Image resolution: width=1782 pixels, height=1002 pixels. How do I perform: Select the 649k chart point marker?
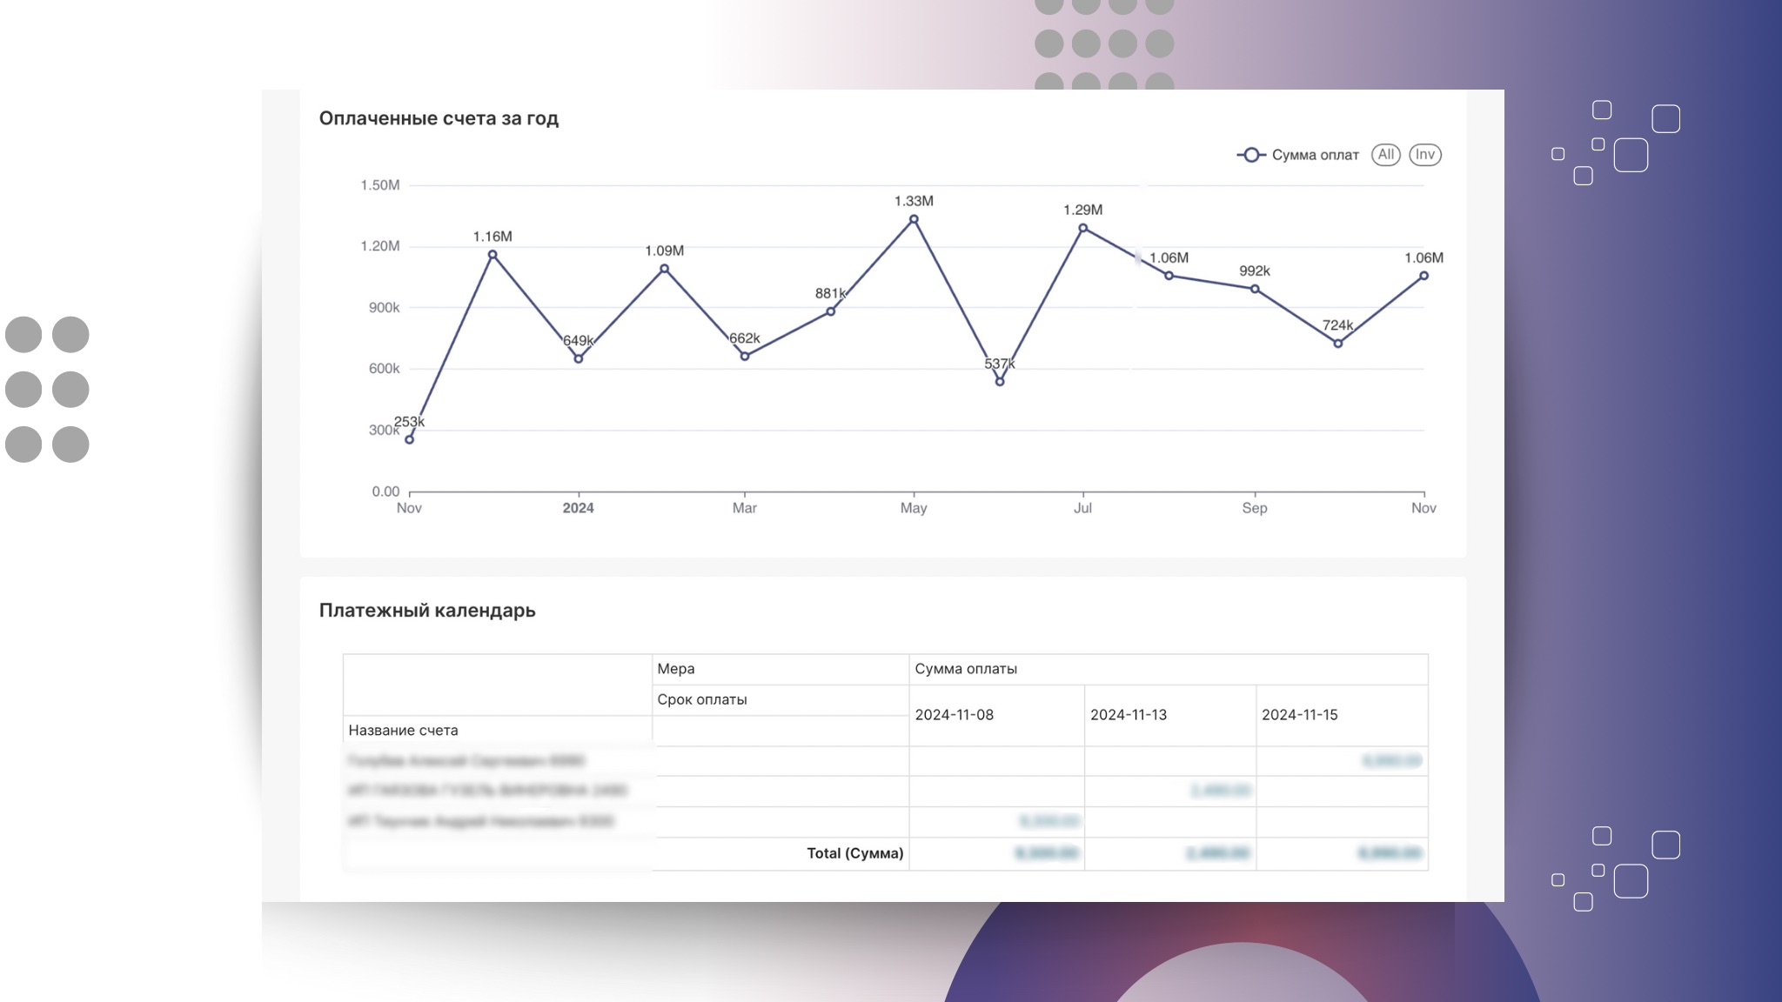click(579, 358)
